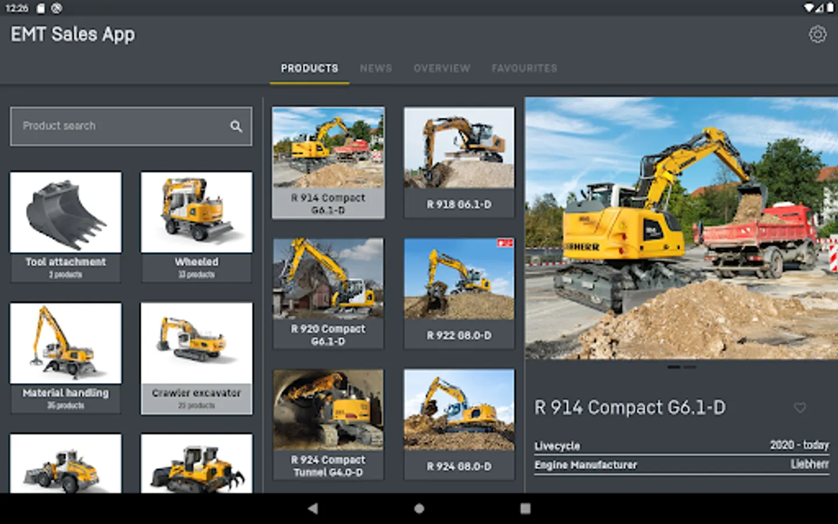Select the R 924 G8.0-D product

pos(459,424)
